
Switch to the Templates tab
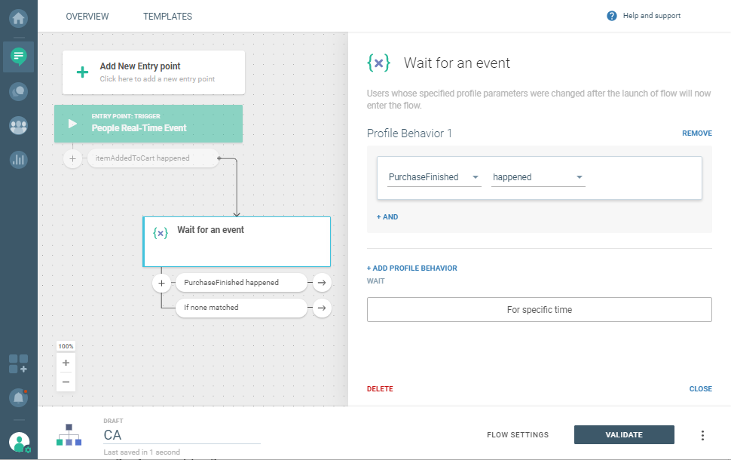(x=167, y=17)
